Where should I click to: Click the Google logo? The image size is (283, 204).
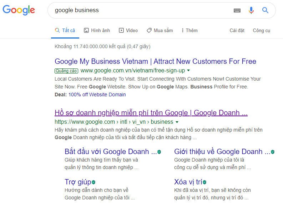click(19, 10)
